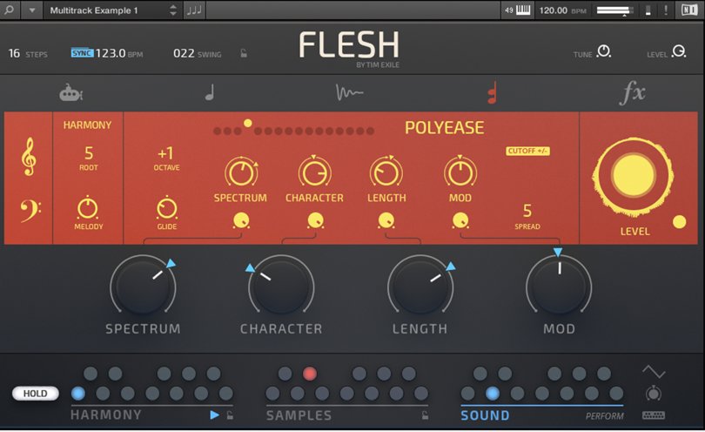Click the computer keyboard icon bottom right
Image resolution: width=705 pixels, height=432 pixels.
(654, 415)
